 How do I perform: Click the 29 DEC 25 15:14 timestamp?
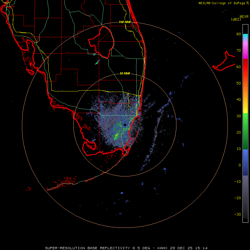click(189, 248)
